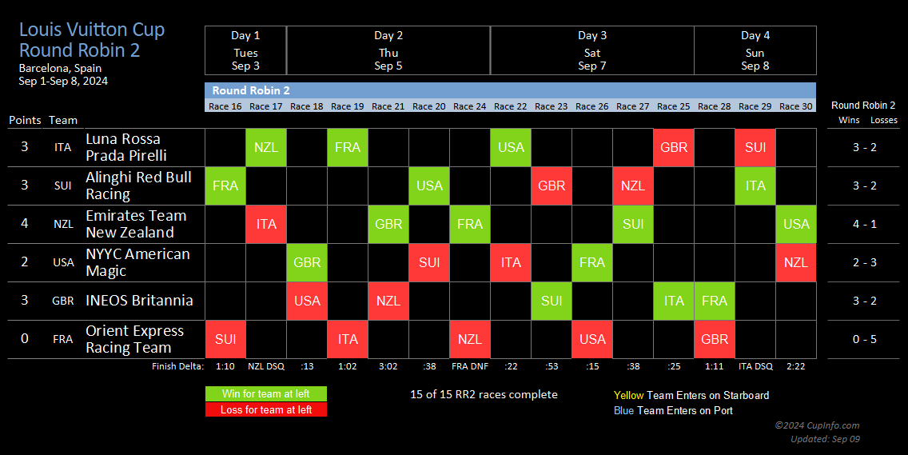The image size is (908, 455).
Task: Select the Race 16 column header
Action: 225,106
